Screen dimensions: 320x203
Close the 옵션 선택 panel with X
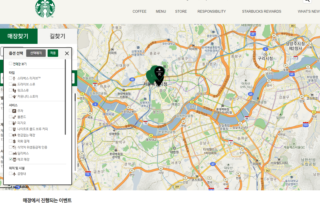pyautogui.click(x=67, y=53)
